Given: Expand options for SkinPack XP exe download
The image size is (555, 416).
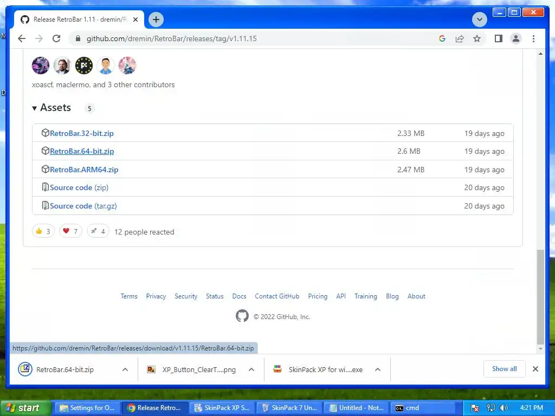Looking at the screenshot, I should (x=378, y=369).
